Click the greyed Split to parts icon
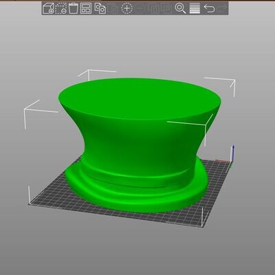This screenshot has width=275, height=275. click(x=166, y=9)
